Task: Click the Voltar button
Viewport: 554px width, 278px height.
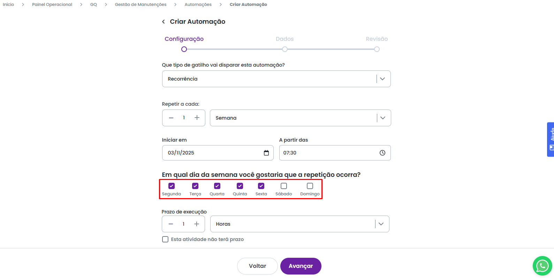Action: (x=257, y=266)
